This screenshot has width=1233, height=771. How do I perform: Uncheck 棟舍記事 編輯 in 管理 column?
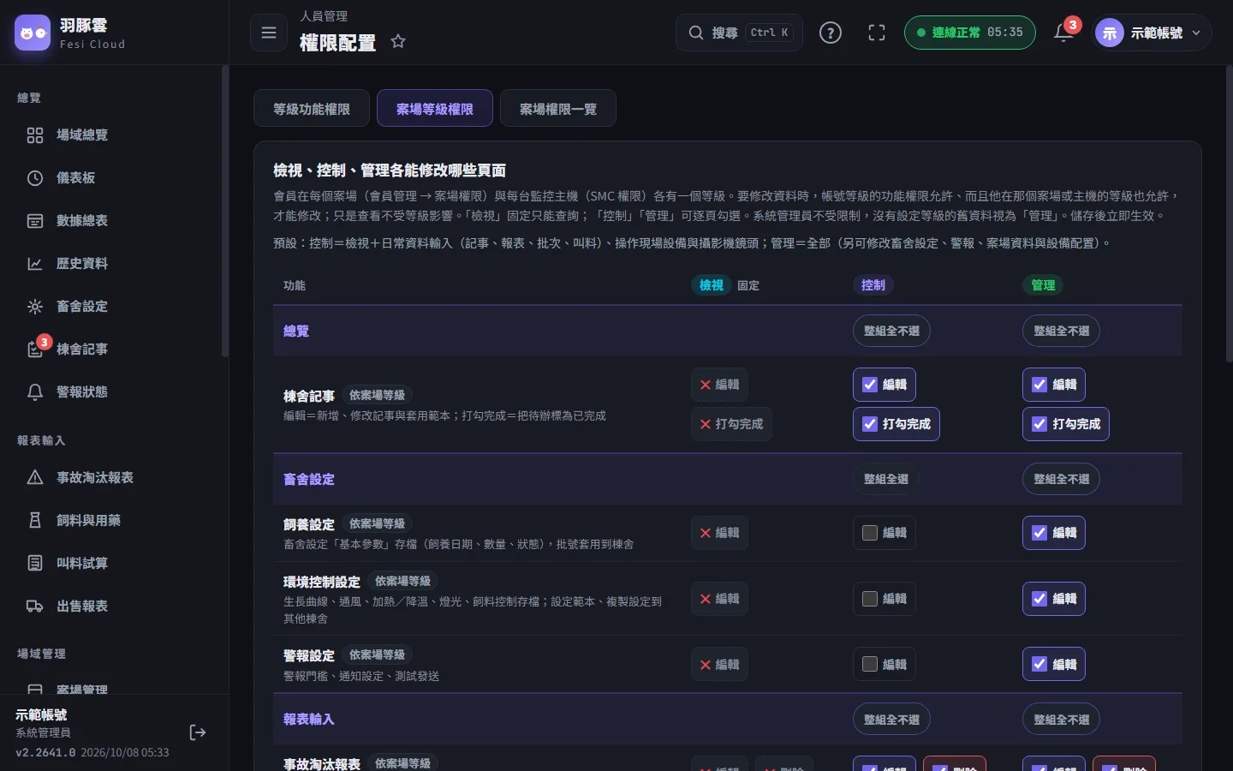(x=1054, y=385)
